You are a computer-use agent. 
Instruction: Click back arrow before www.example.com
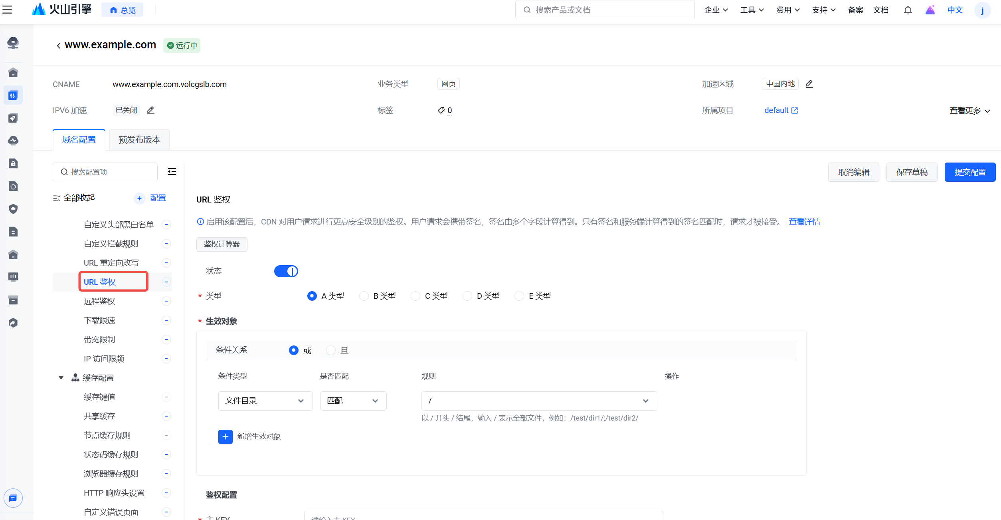(59, 46)
